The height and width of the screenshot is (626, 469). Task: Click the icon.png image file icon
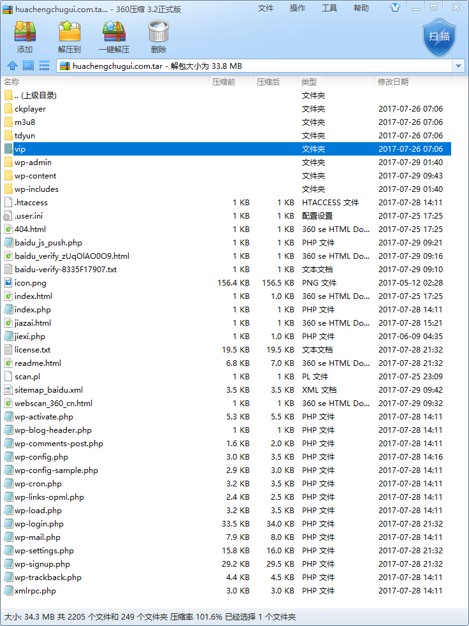[8, 282]
